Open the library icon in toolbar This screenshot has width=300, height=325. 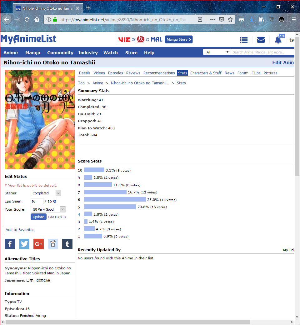coord(262,19)
